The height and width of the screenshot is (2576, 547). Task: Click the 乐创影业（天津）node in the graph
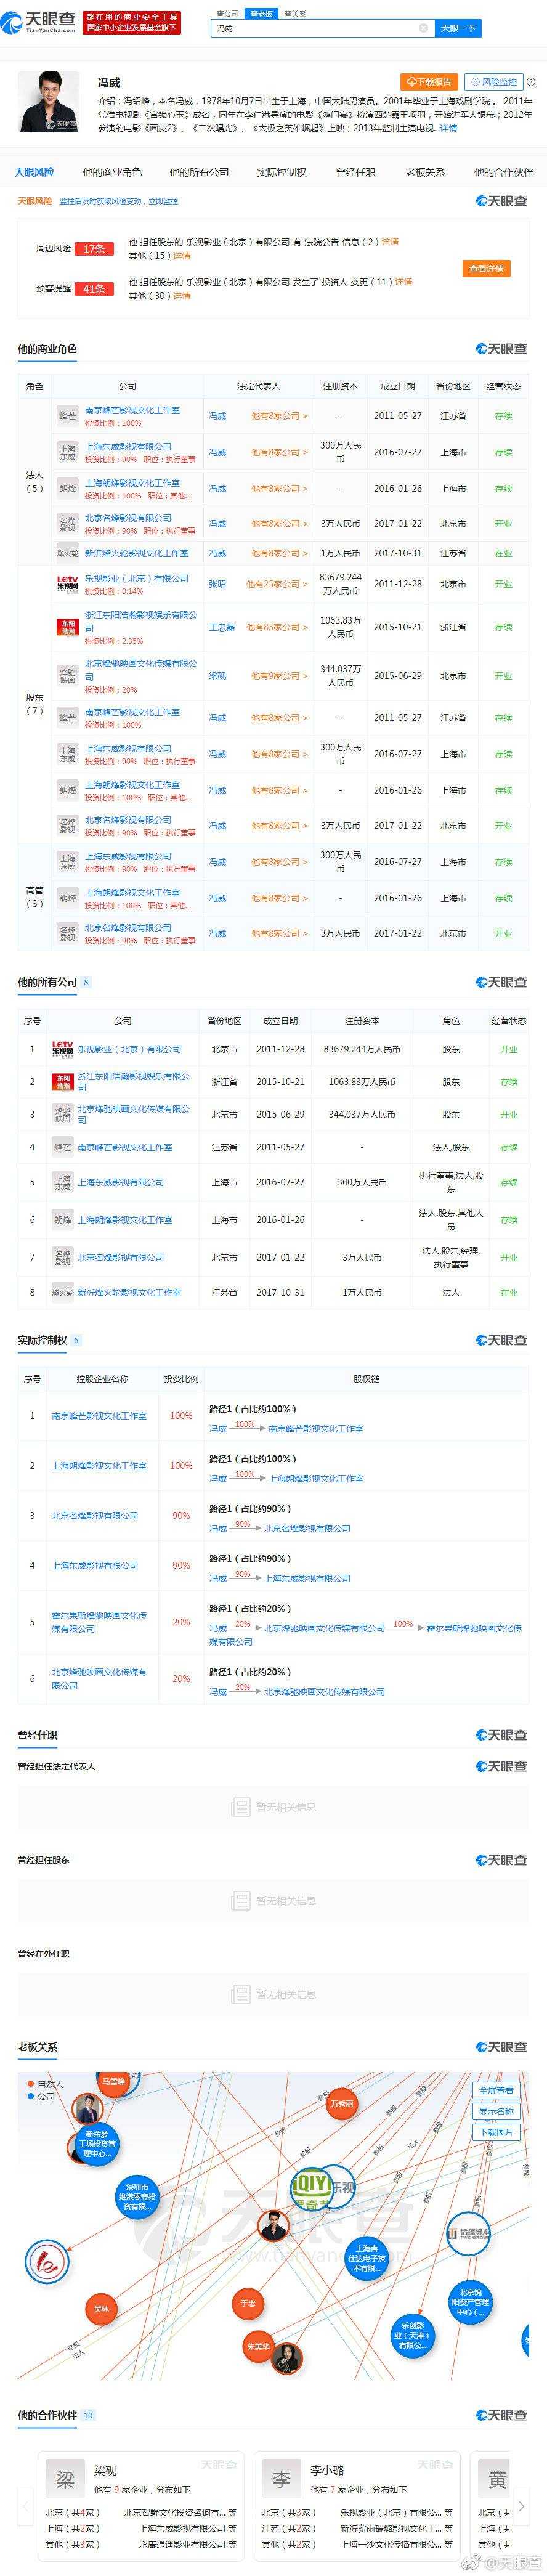pyautogui.click(x=412, y=2335)
